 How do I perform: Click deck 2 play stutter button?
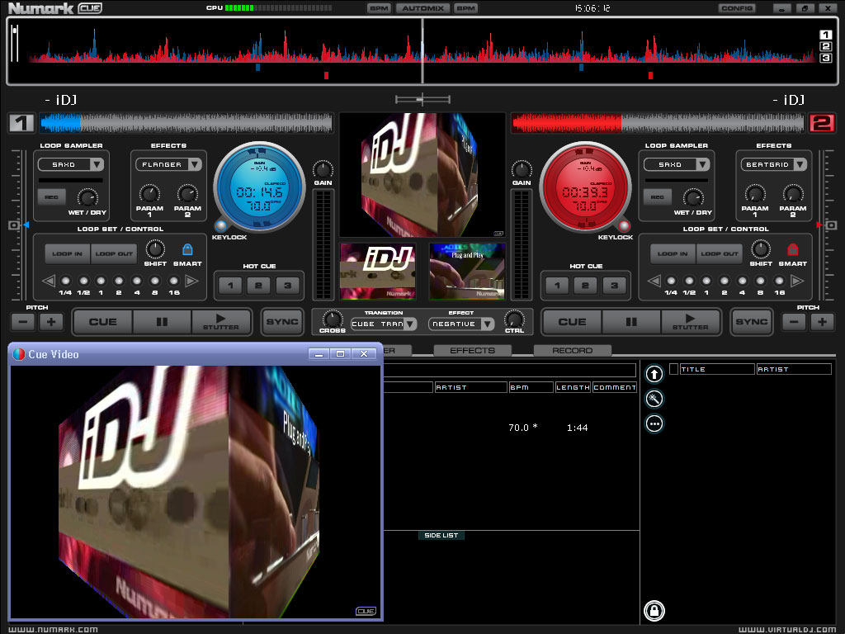click(691, 322)
